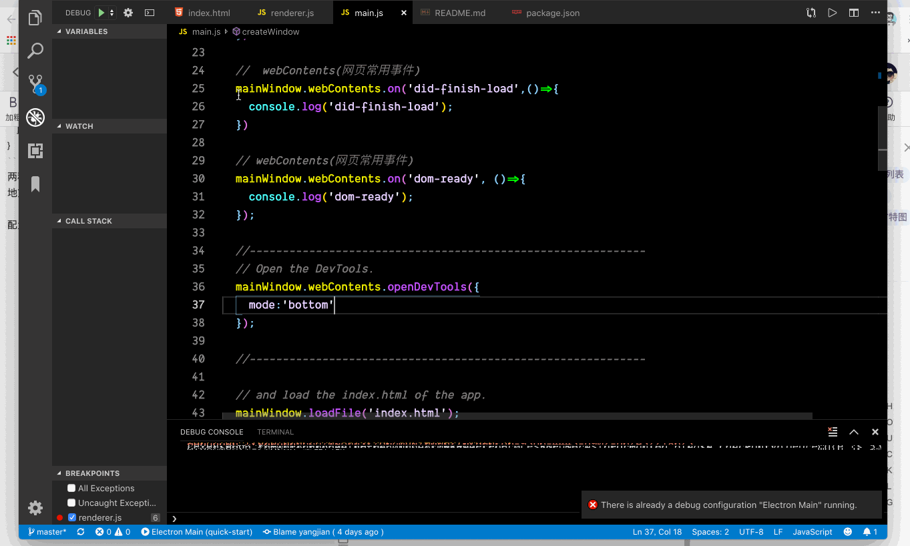Synchronize changes in the status bar
This screenshot has width=910, height=546.
tap(81, 532)
